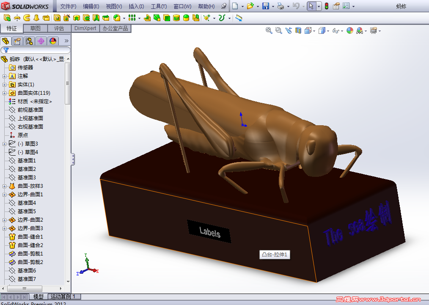Open the 文件(F) menu
This screenshot has height=305, width=429.
click(68, 6)
